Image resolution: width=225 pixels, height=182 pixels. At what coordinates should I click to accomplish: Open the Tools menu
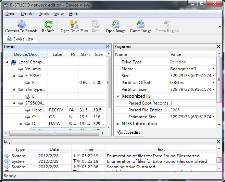coord(44,14)
